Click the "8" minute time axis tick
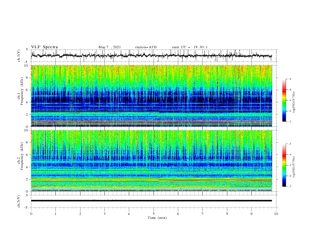The height and width of the screenshot is (240, 311). (x=227, y=214)
